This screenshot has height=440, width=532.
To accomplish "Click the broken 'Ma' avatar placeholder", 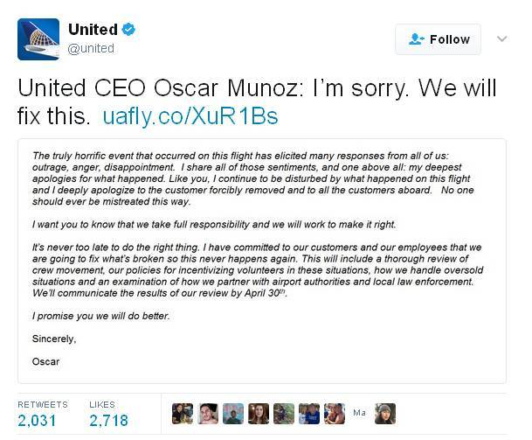I will [360, 413].
